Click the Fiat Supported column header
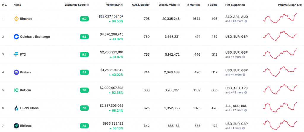Screen dimensions: 304x132 (x=235, y=5)
